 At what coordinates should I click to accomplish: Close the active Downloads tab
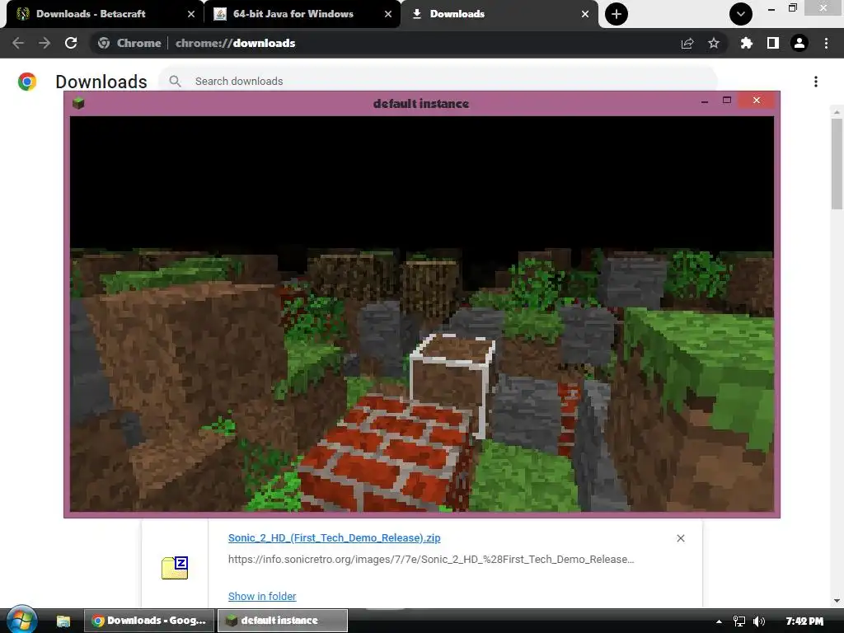585,14
